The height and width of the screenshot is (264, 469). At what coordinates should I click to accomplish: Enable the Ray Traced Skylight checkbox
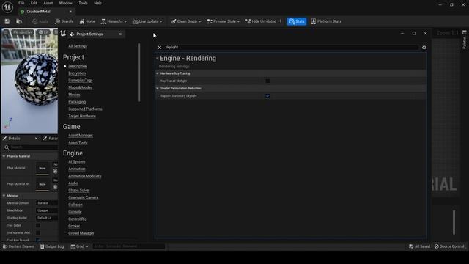click(267, 81)
